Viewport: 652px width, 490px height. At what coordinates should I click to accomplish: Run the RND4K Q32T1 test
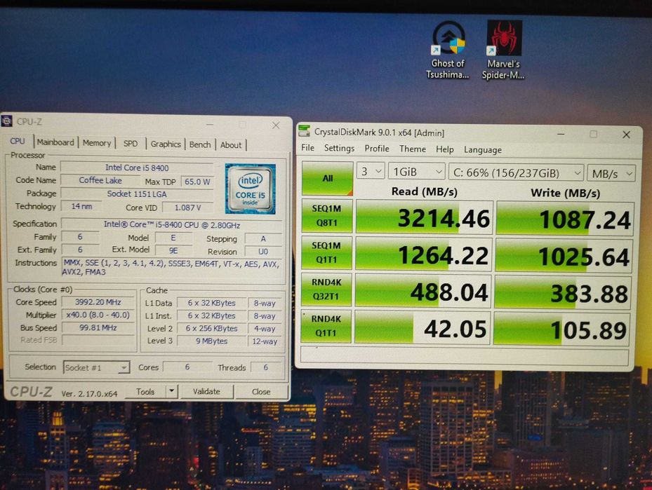tap(326, 289)
